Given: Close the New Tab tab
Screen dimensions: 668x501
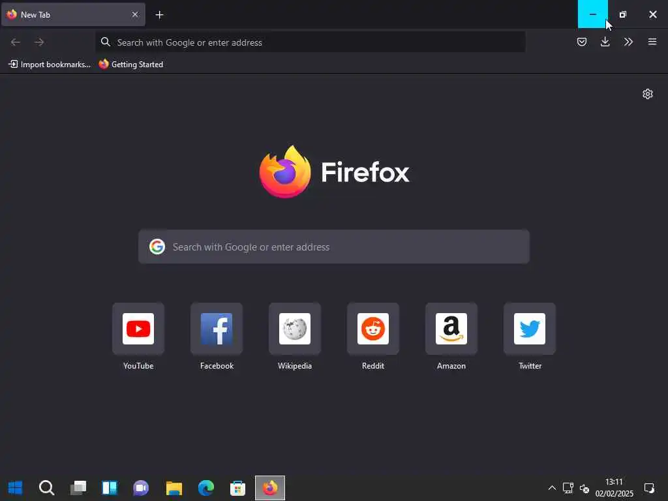Looking at the screenshot, I should [x=135, y=14].
